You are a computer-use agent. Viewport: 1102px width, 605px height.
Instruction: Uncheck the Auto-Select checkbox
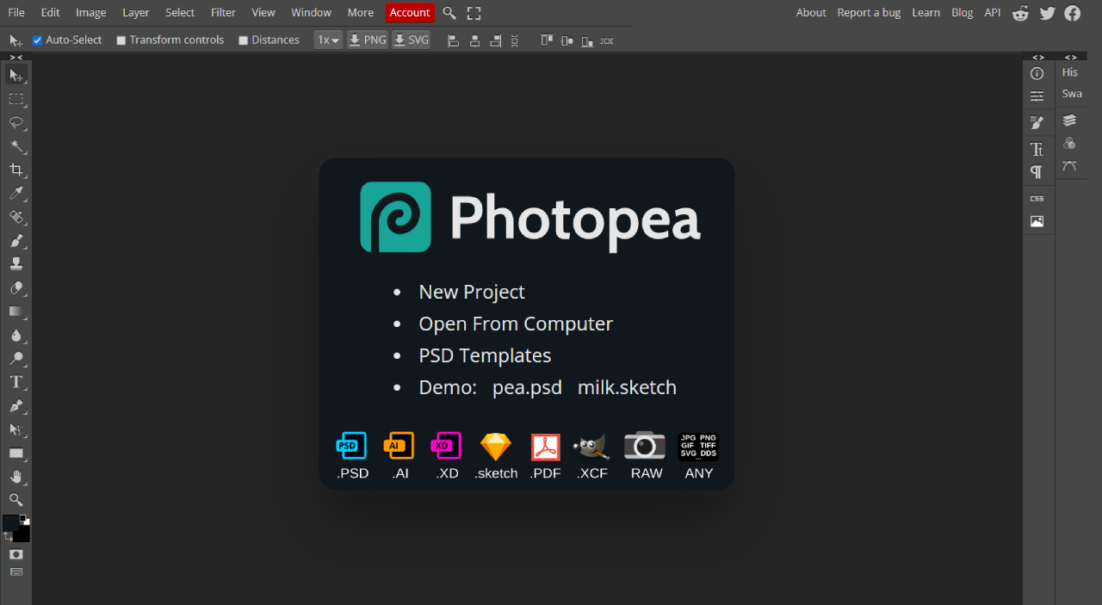tap(37, 40)
